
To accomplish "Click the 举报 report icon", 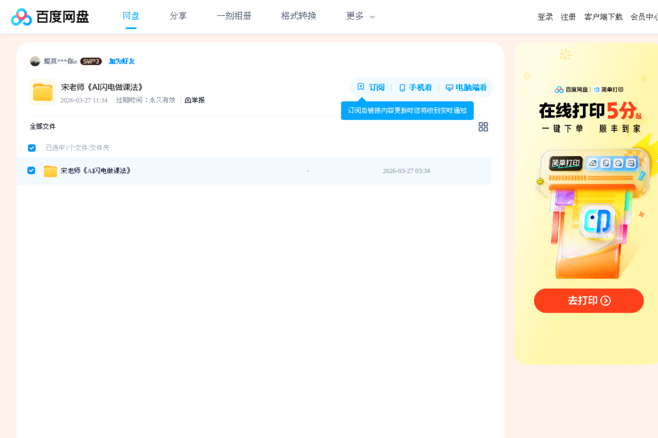I will (188, 100).
